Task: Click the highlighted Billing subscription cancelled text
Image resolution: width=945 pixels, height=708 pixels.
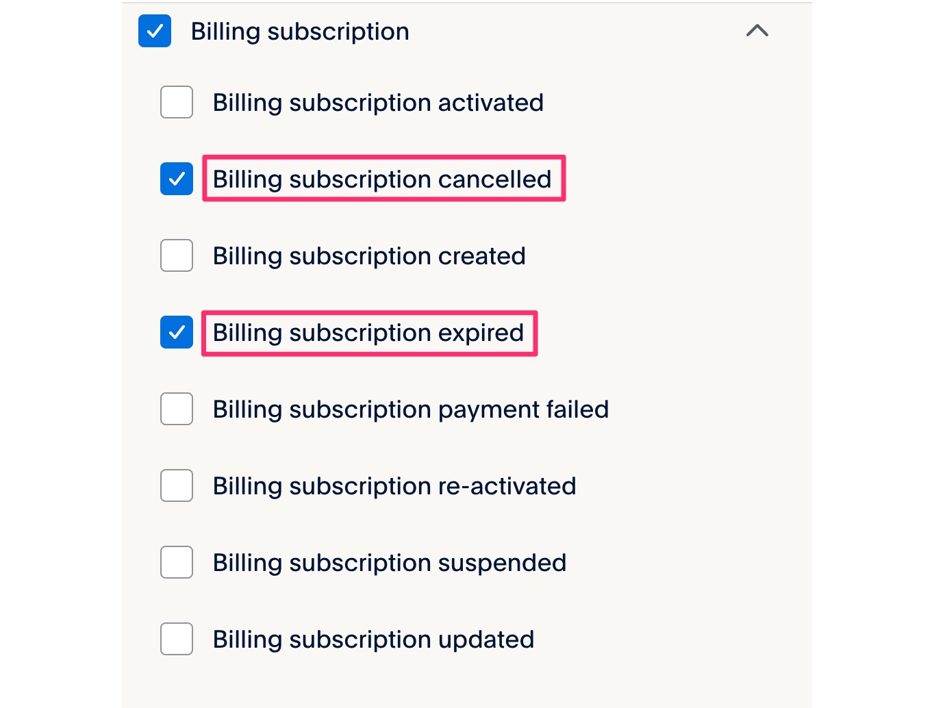Action: tap(382, 179)
